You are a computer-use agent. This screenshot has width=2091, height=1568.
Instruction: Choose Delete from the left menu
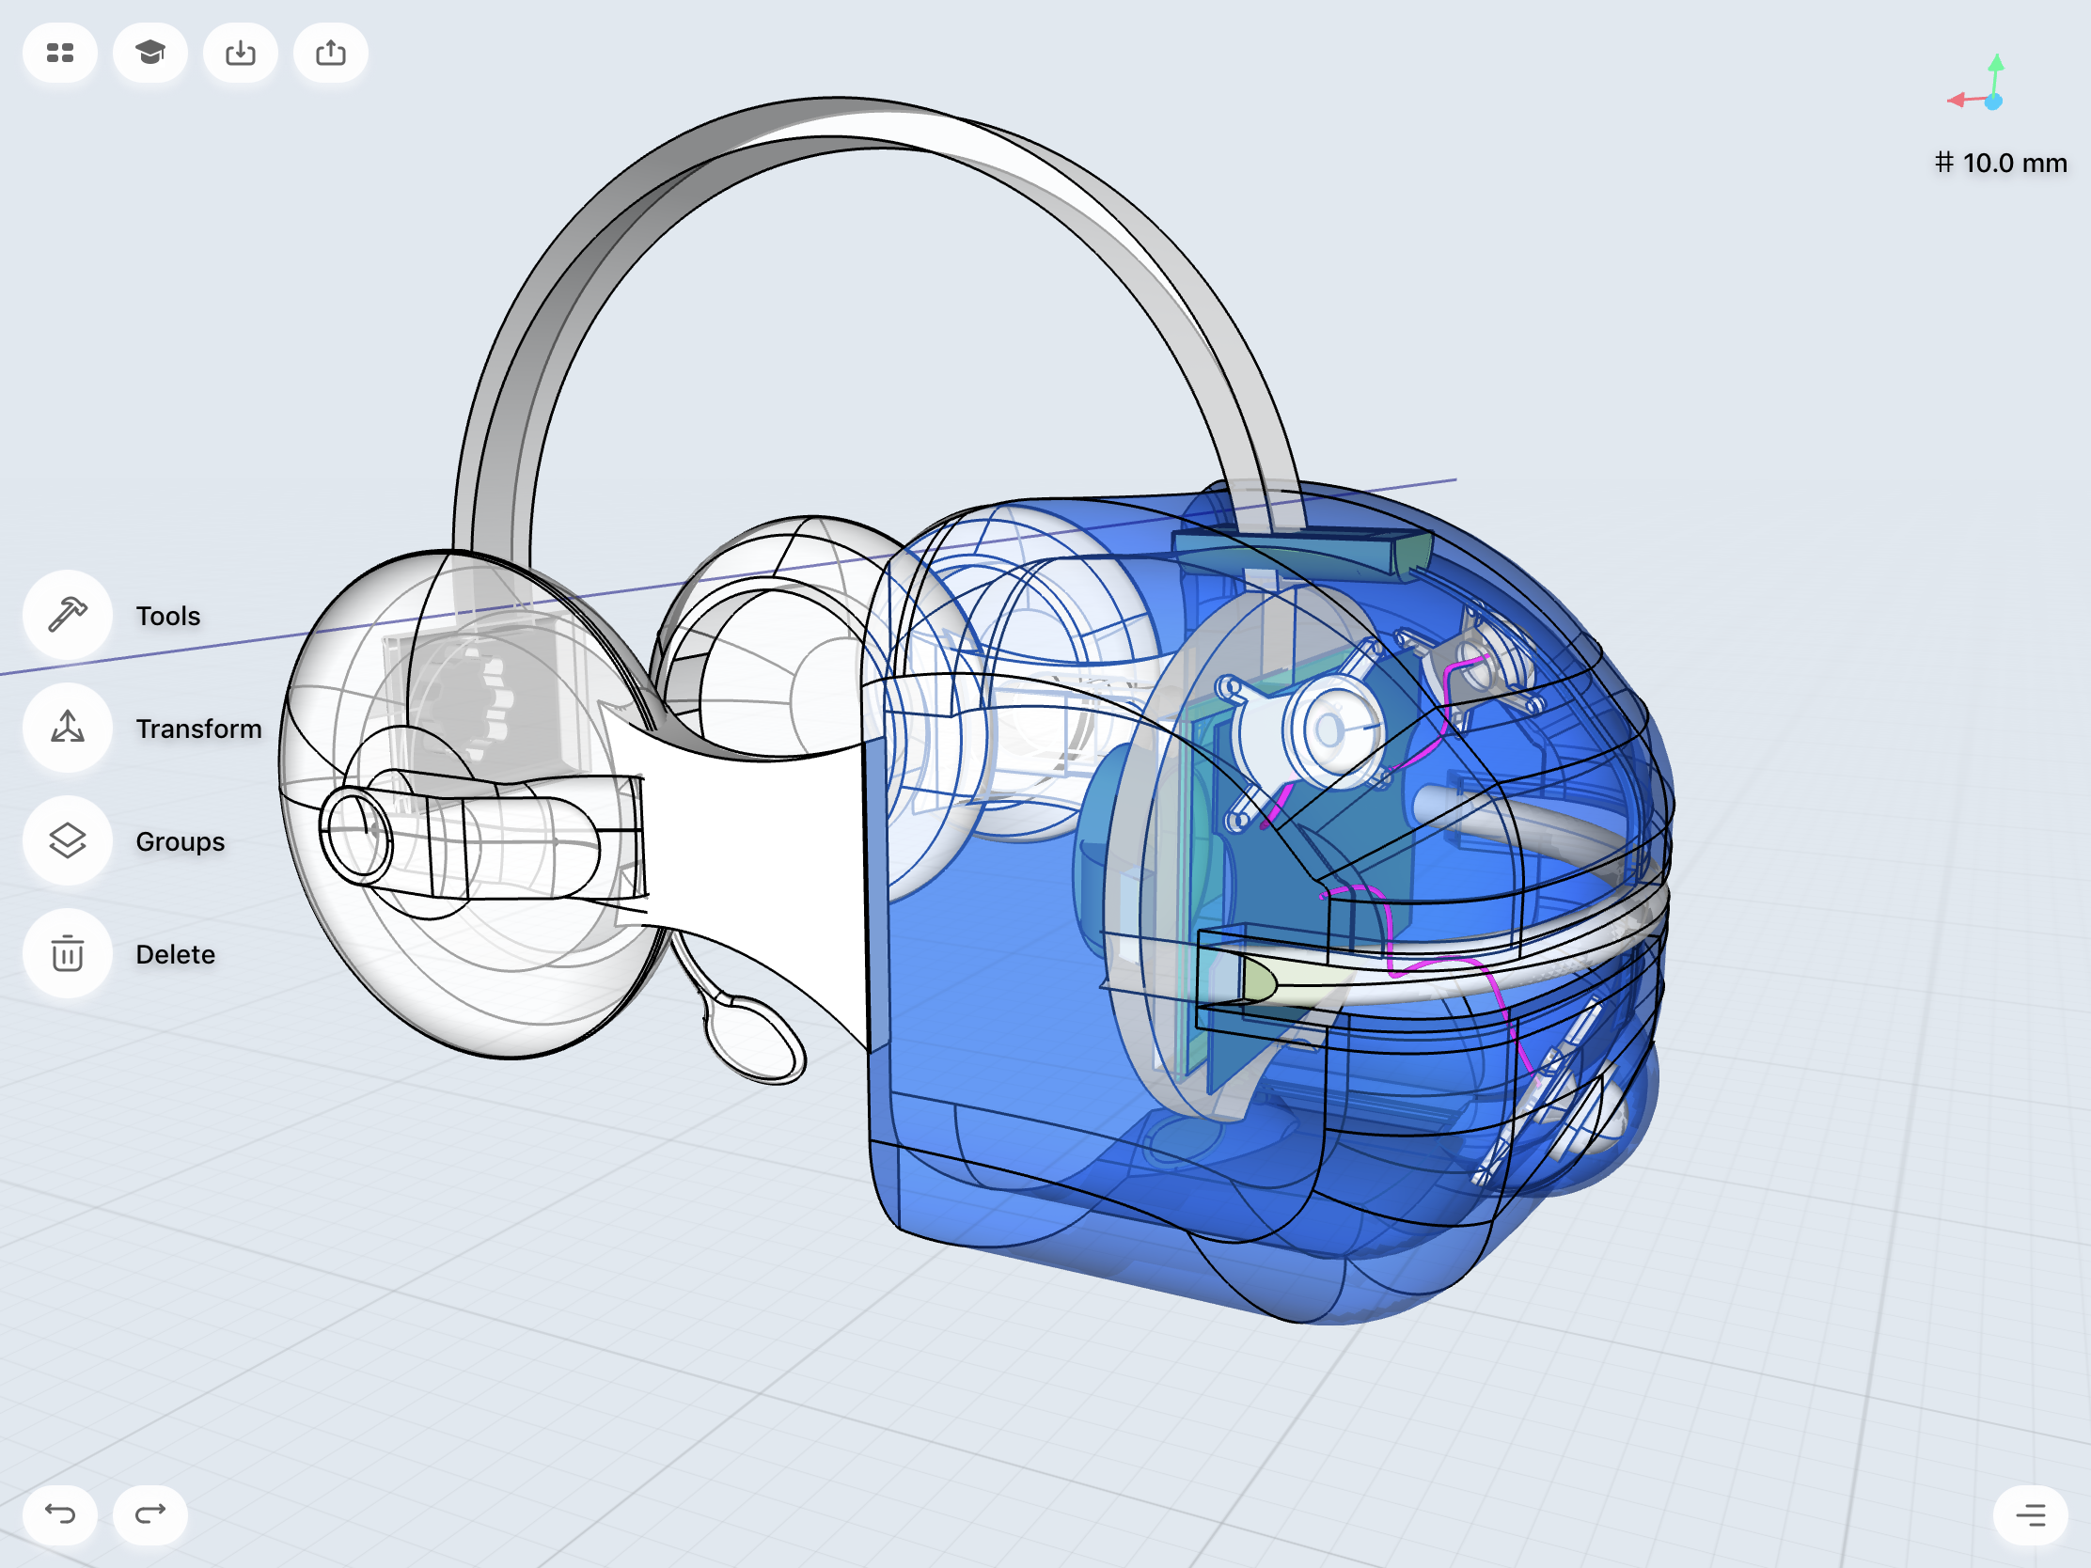click(x=175, y=954)
